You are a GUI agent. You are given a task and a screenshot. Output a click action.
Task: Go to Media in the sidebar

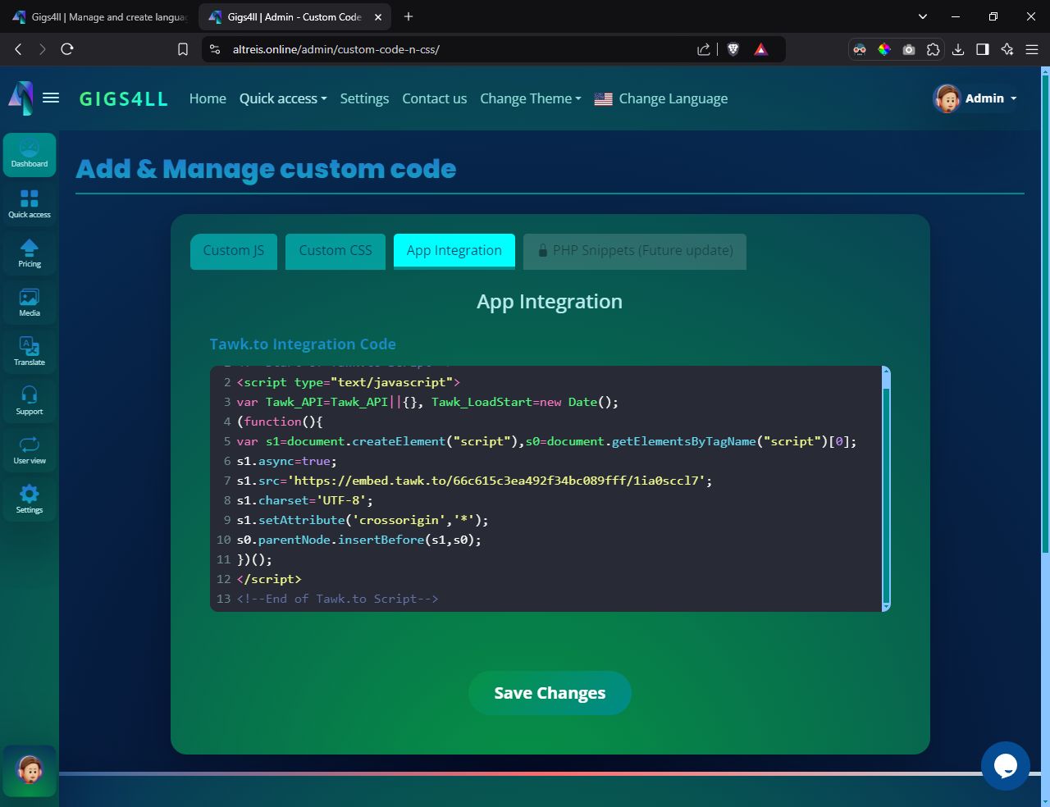30,303
